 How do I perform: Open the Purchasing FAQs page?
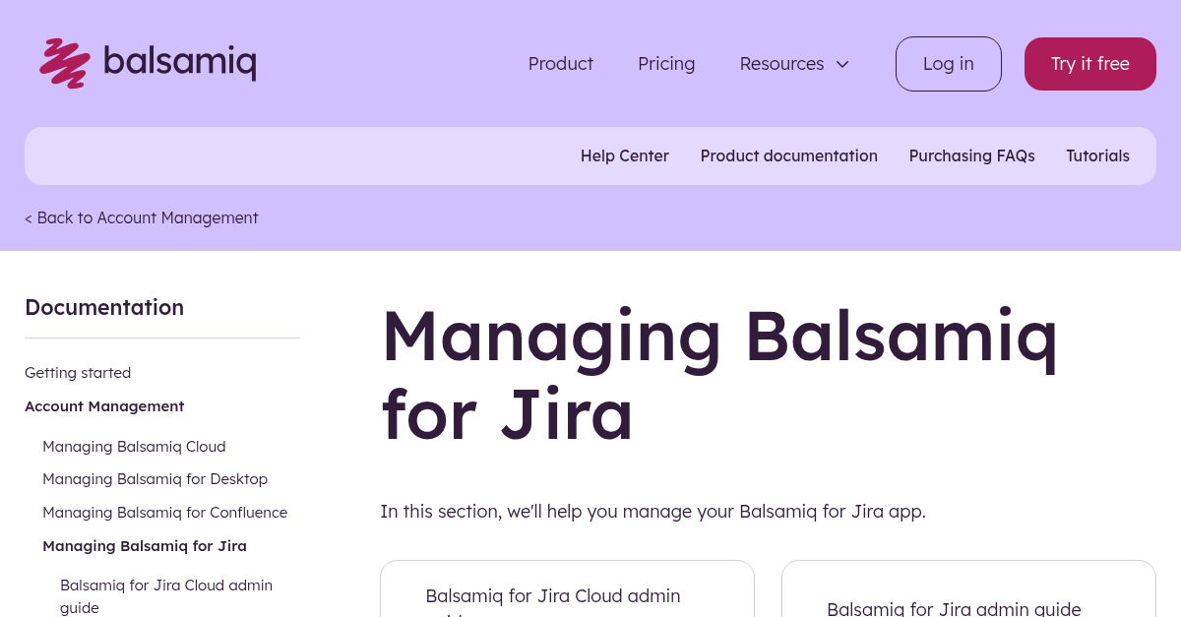click(971, 155)
